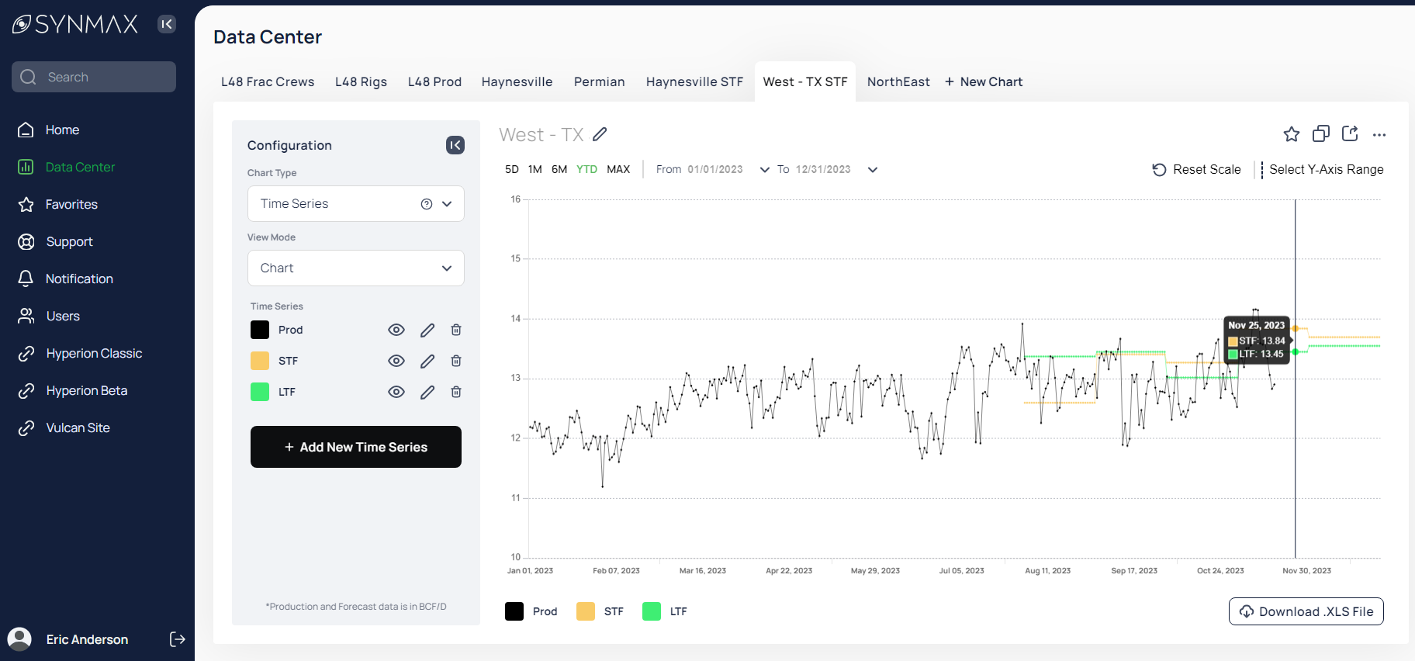This screenshot has width=1415, height=661.
Task: Click the duplicate chart icon
Action: pos(1320,134)
